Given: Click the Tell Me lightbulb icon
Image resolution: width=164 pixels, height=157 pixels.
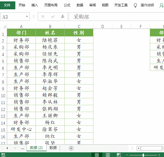Looking at the screenshot, I should (x=135, y=5).
